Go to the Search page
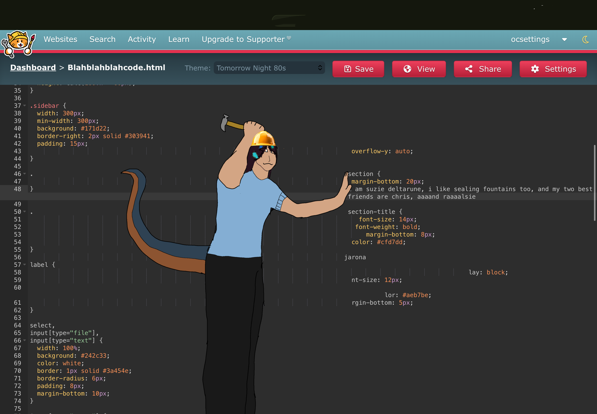 pos(102,39)
